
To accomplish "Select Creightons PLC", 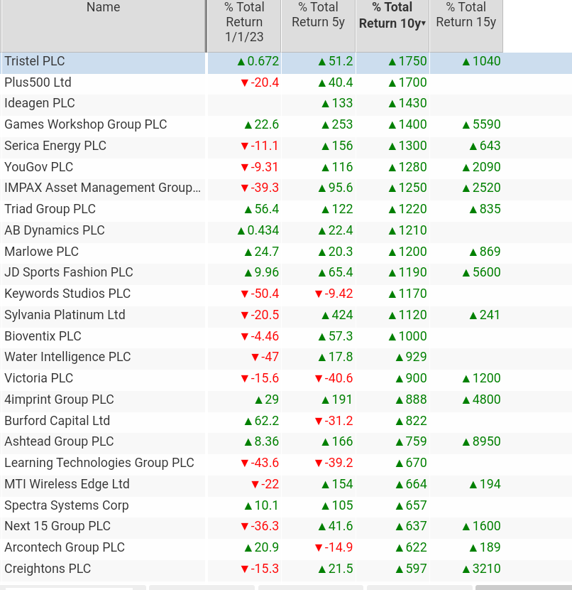I will point(48,569).
